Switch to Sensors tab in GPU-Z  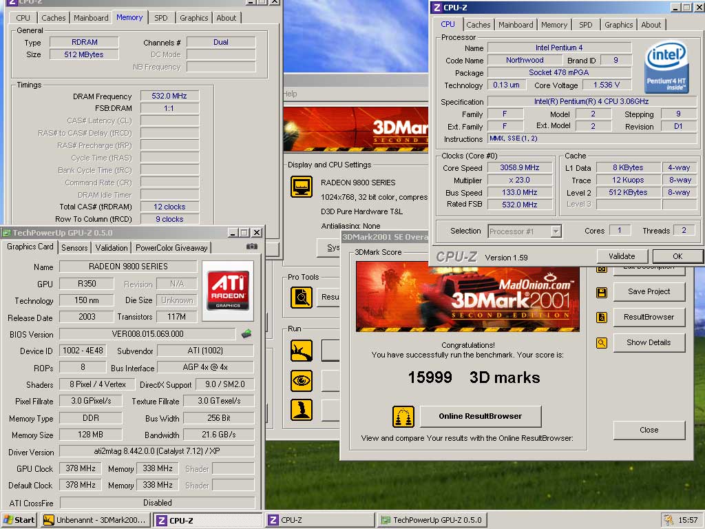point(74,247)
